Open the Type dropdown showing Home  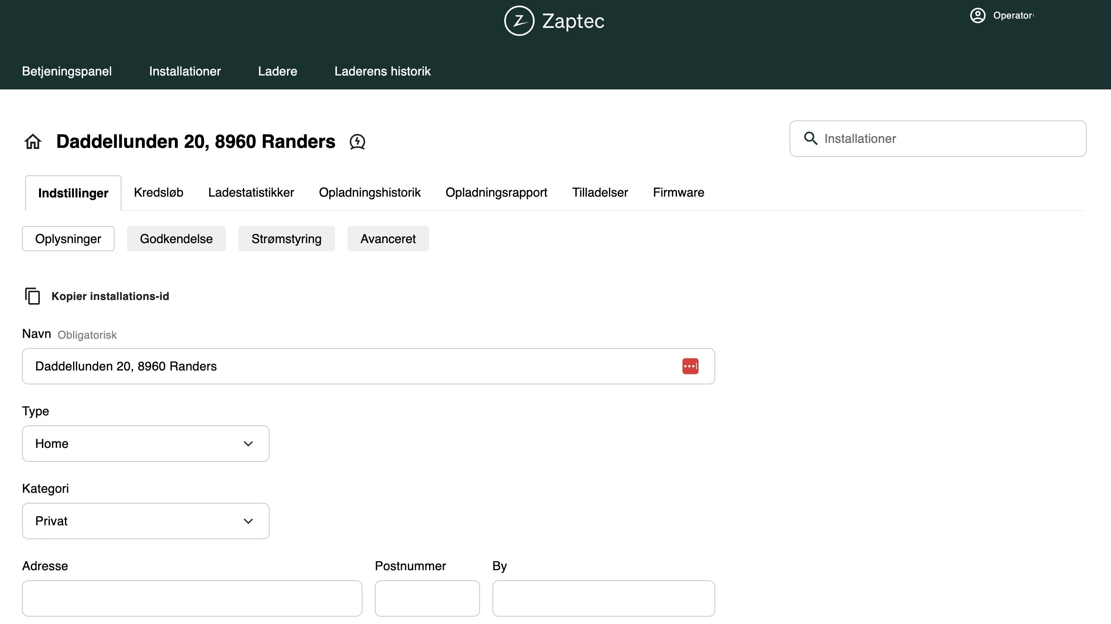point(146,444)
